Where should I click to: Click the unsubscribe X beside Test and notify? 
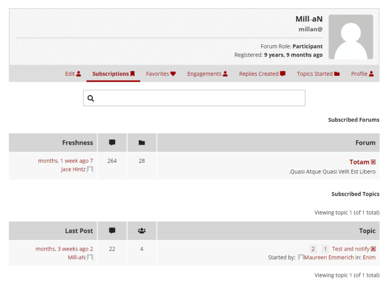click(373, 249)
